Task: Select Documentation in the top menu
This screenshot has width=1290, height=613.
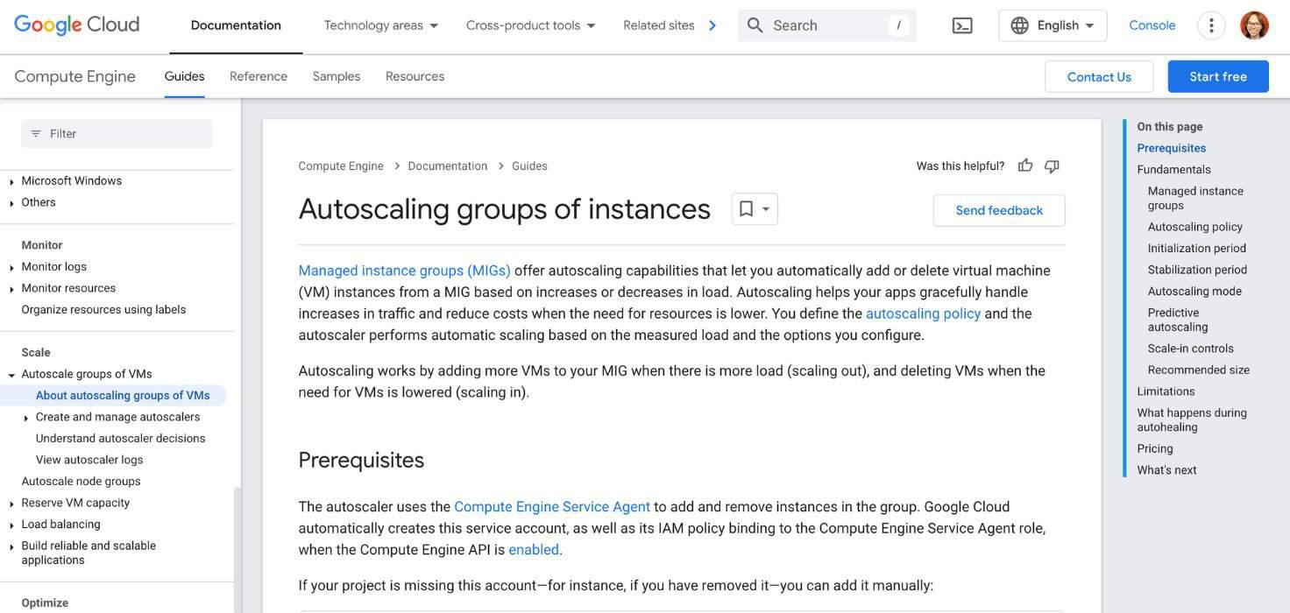Action: click(x=235, y=25)
